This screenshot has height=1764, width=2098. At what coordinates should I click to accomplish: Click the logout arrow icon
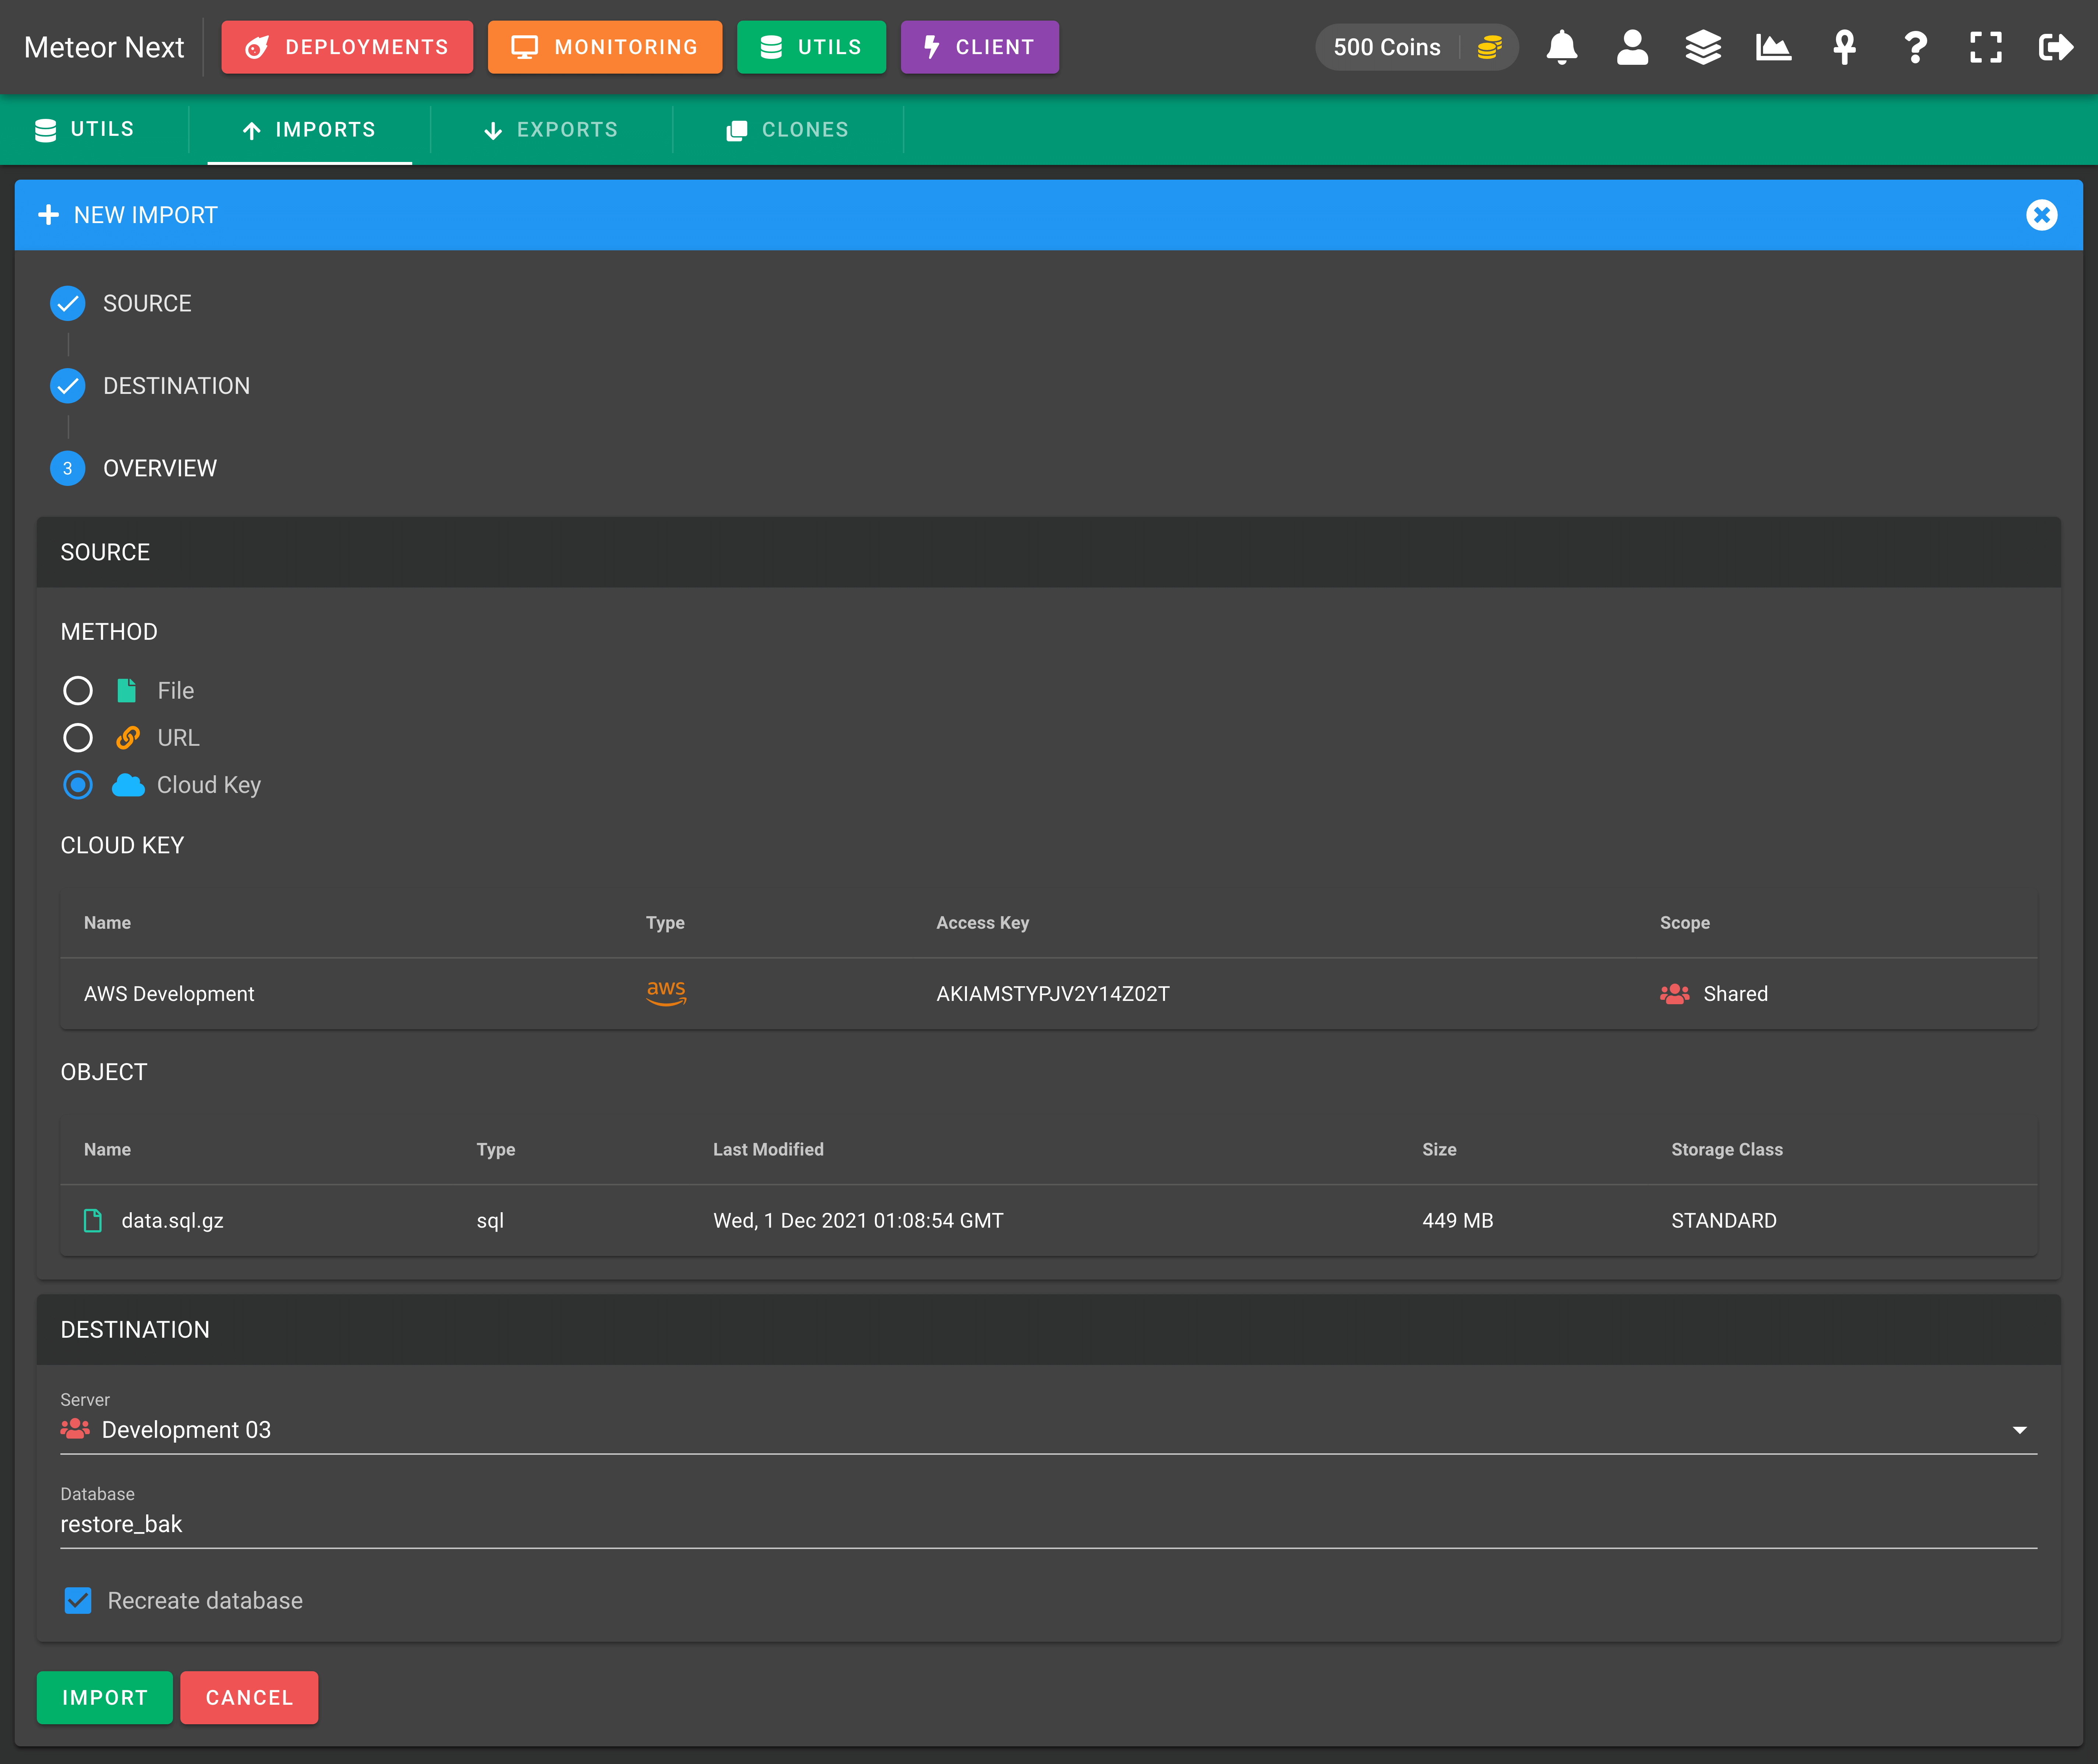coord(2056,47)
